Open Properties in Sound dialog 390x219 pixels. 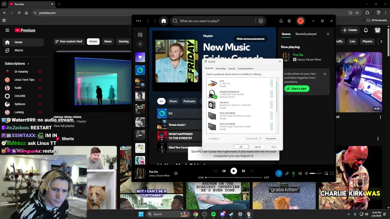click(271, 138)
